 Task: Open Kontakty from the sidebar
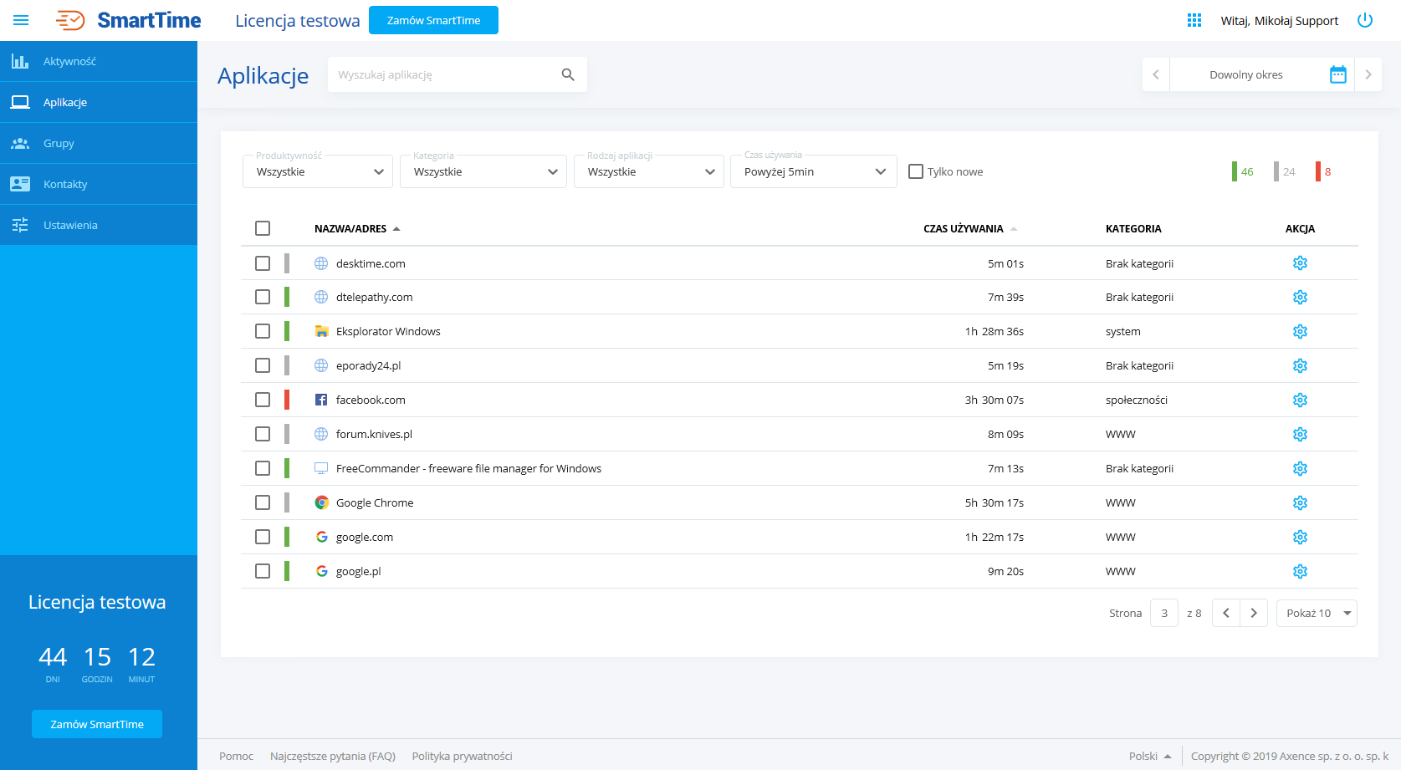(x=67, y=184)
